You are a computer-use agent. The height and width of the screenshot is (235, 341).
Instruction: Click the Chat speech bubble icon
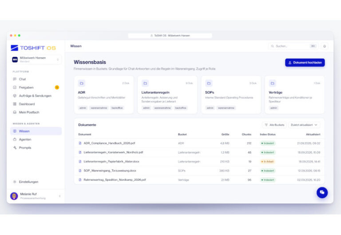point(15,79)
